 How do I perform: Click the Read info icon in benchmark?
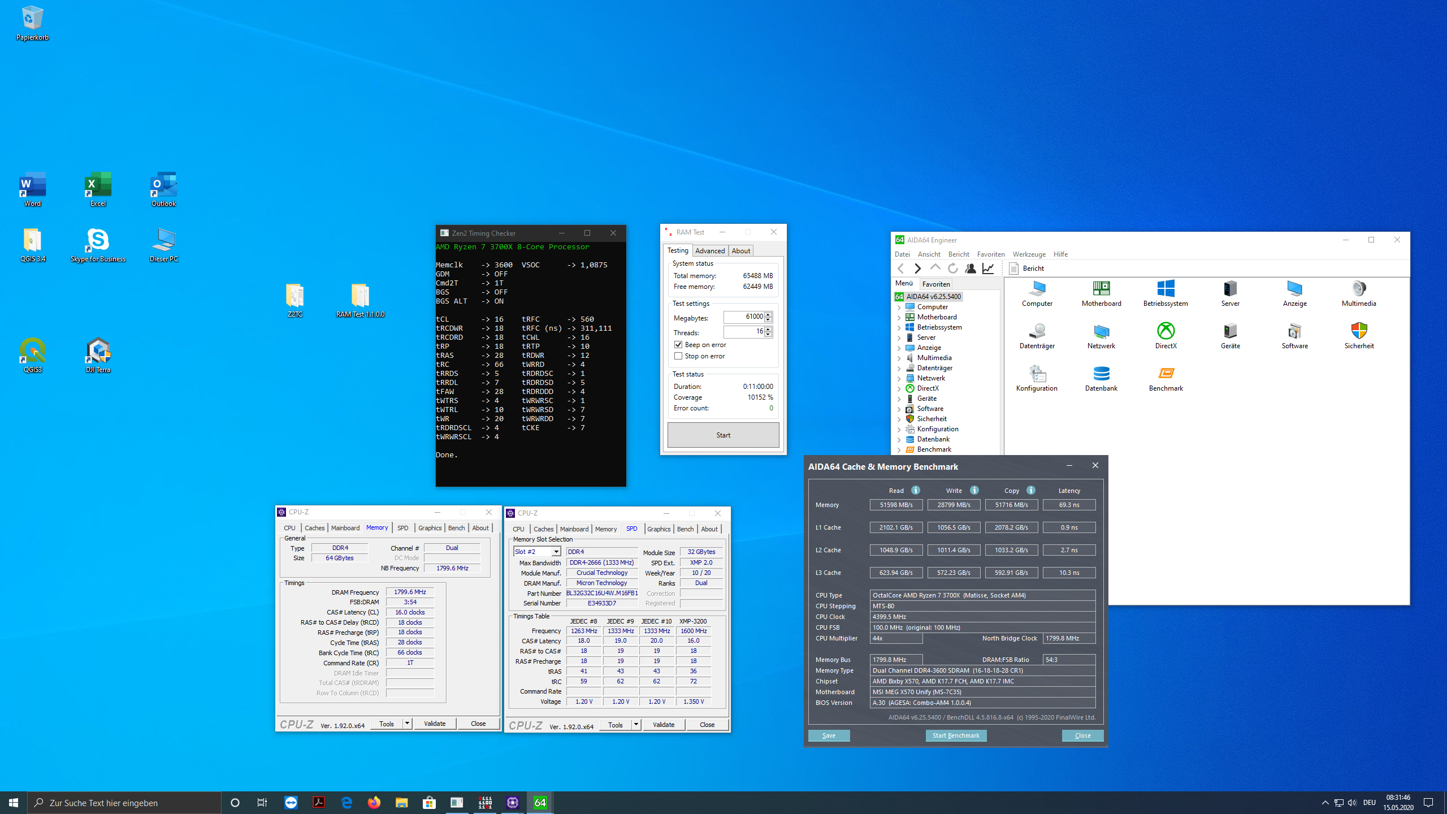[916, 490]
